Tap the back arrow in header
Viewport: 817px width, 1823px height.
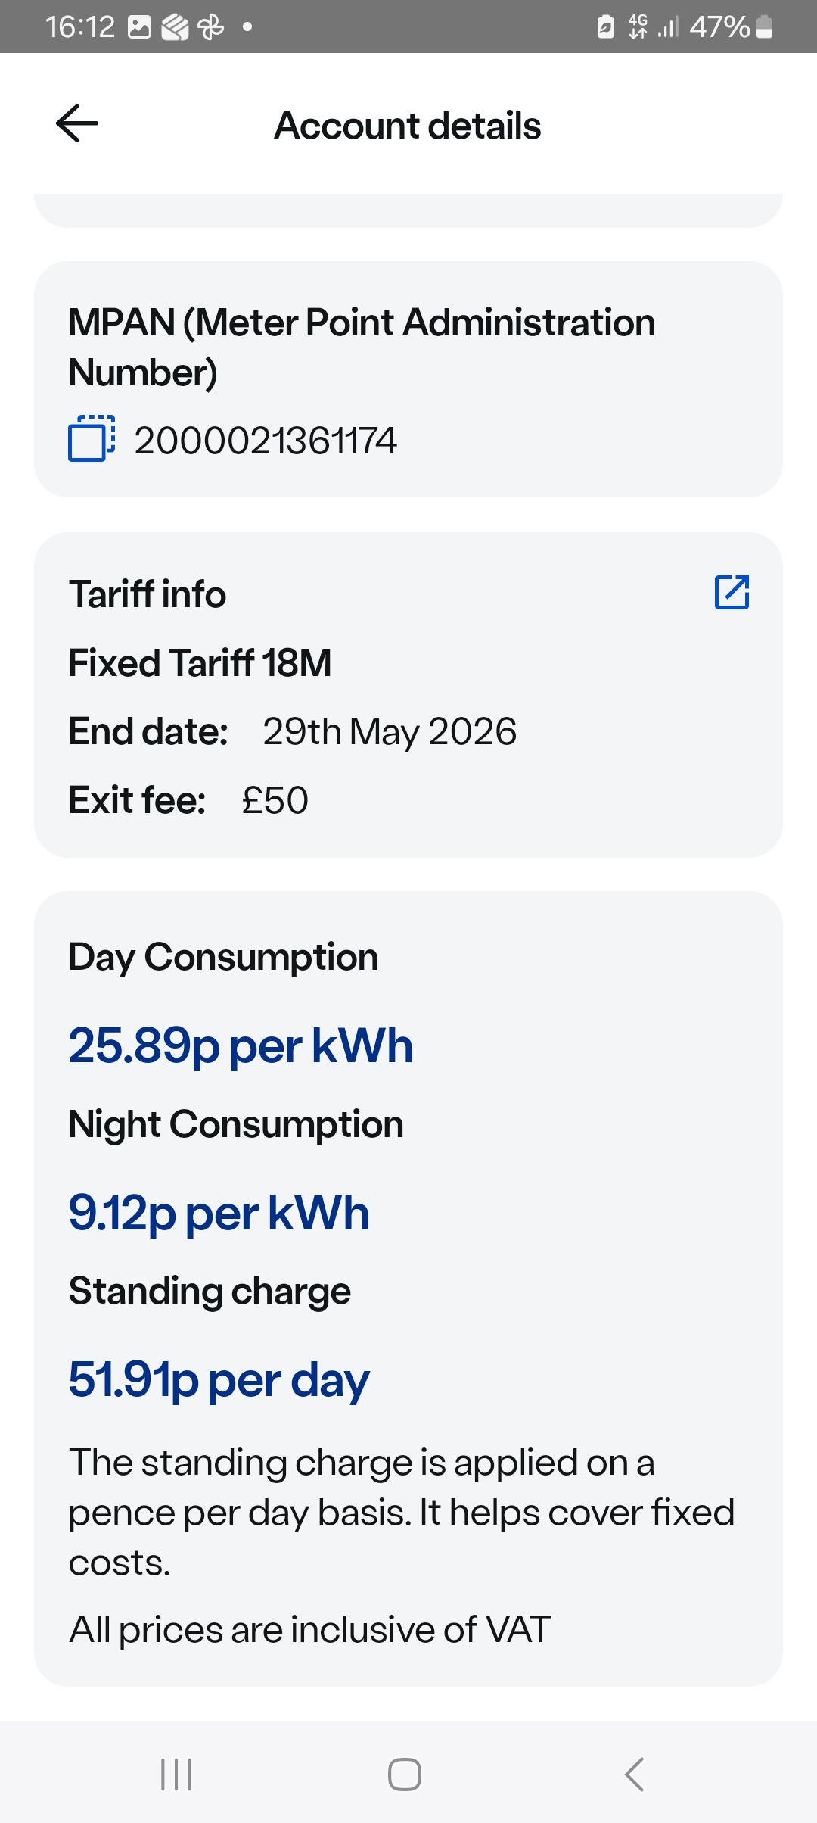tap(77, 123)
